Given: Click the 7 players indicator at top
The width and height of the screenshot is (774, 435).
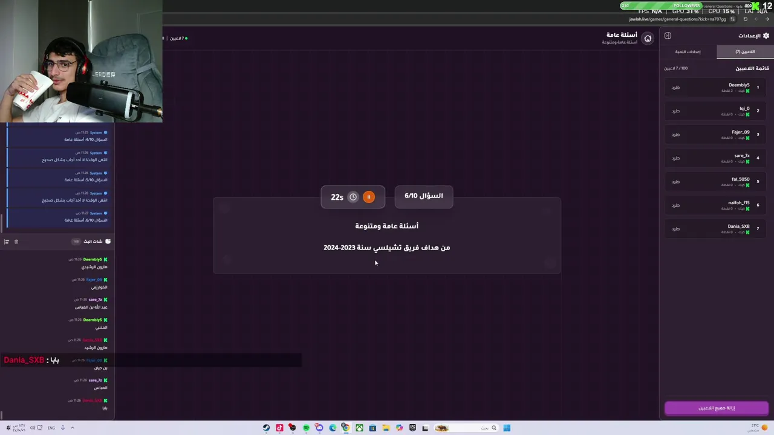Looking at the screenshot, I should 178,38.
